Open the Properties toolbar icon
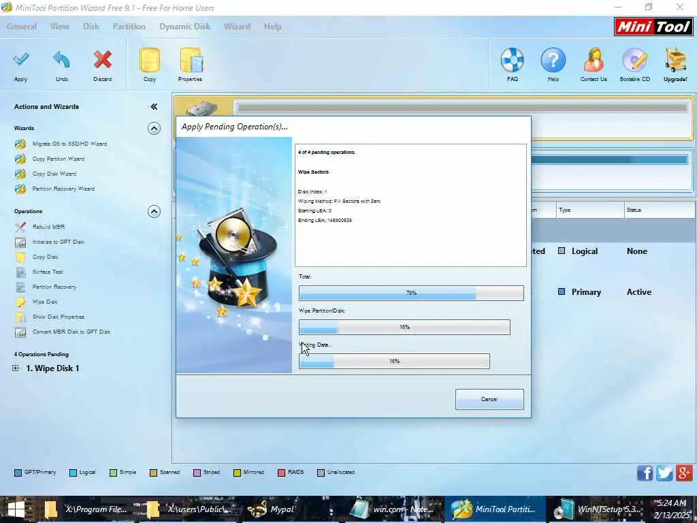 click(191, 60)
